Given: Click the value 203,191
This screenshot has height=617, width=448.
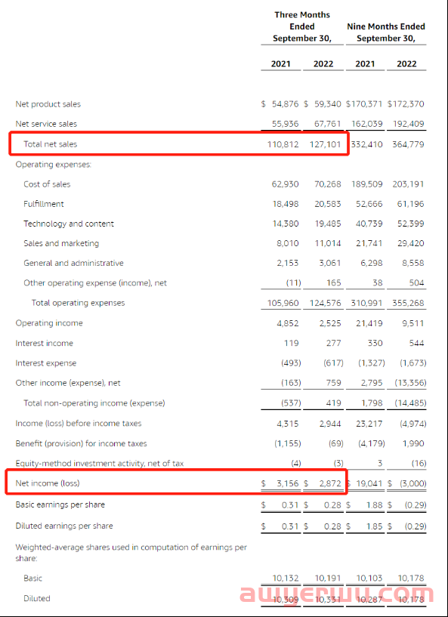Looking at the screenshot, I should coord(408,184).
